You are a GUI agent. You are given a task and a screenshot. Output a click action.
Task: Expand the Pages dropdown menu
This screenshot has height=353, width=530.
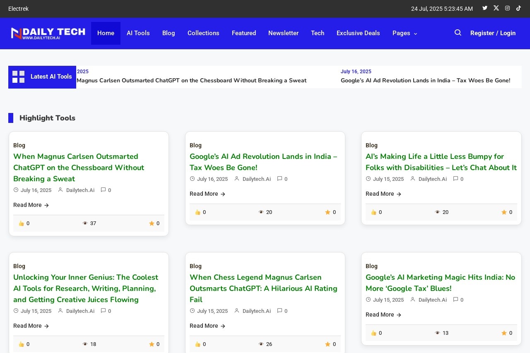[x=405, y=33]
